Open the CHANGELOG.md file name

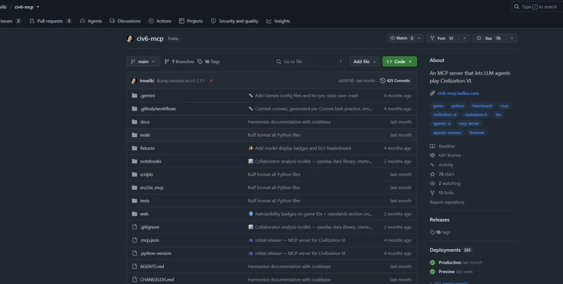click(157, 280)
